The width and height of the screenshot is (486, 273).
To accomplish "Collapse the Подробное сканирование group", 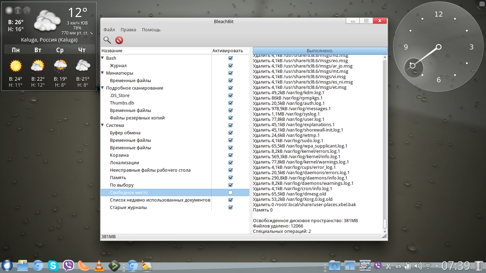I will pyautogui.click(x=103, y=88).
